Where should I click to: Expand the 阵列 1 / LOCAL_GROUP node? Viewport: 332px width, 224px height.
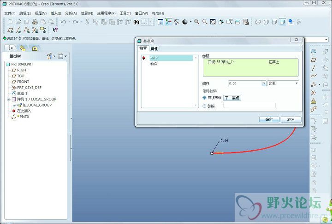pyautogui.click(x=8, y=99)
